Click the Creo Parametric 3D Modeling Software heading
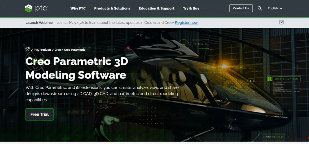This screenshot has width=309, height=144. [77, 68]
